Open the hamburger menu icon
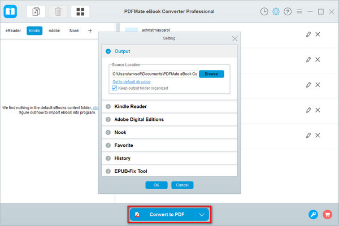The image size is (339, 226). coord(299,11)
